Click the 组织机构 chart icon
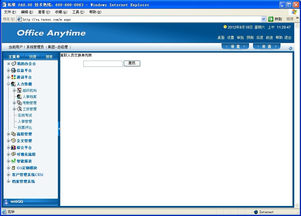 tap(19, 90)
